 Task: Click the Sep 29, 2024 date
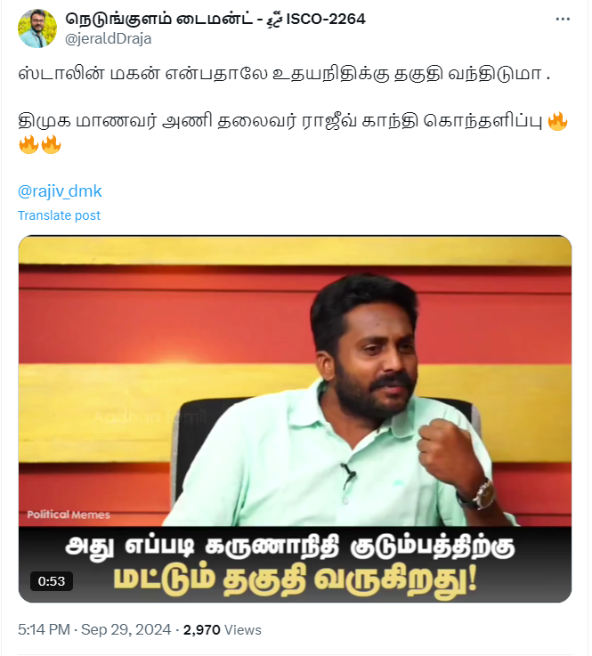point(126,629)
